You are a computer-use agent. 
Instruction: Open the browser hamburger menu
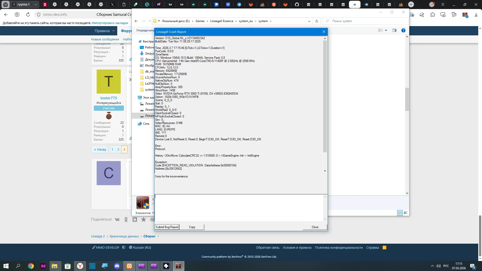(443, 5)
